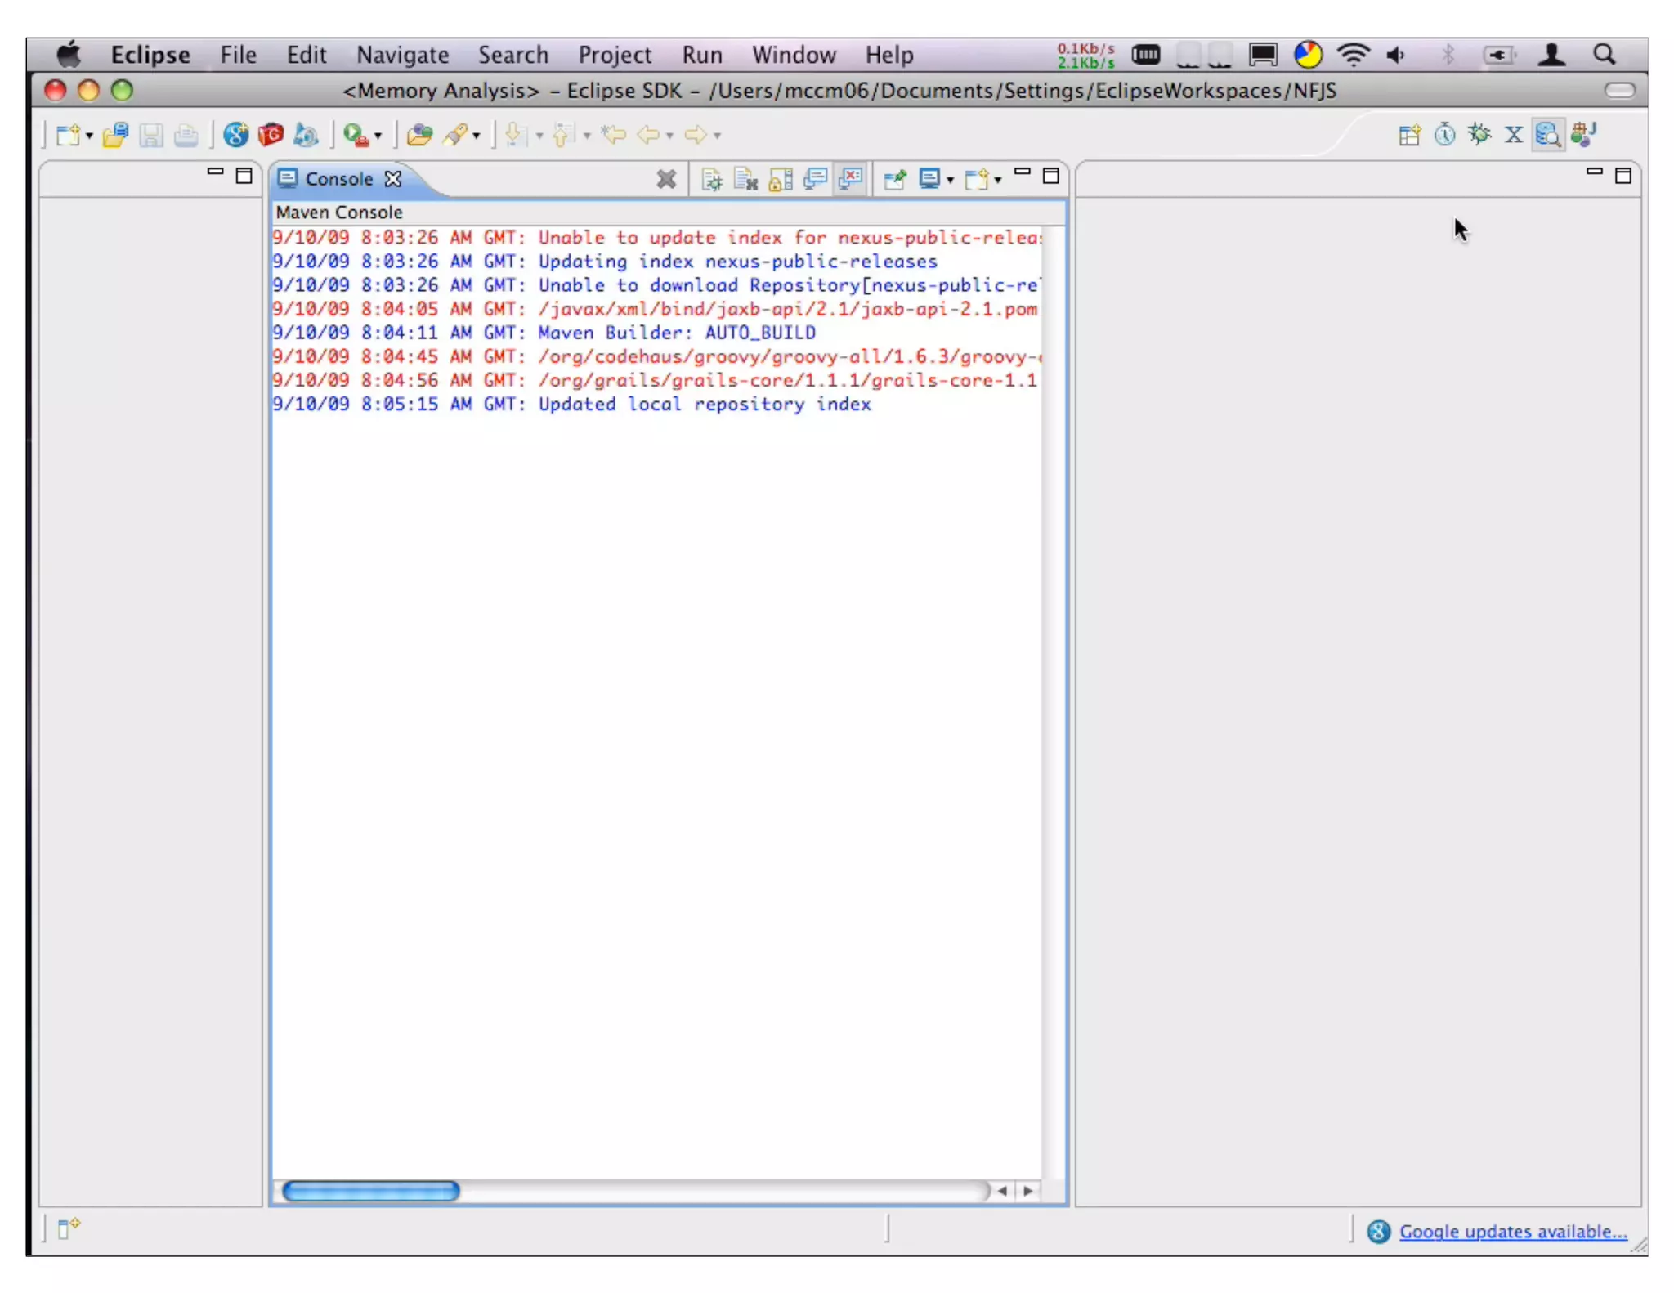Open the Memory Analysis perspective icon
Screen dimensions: 1674x1293
coord(1547,135)
